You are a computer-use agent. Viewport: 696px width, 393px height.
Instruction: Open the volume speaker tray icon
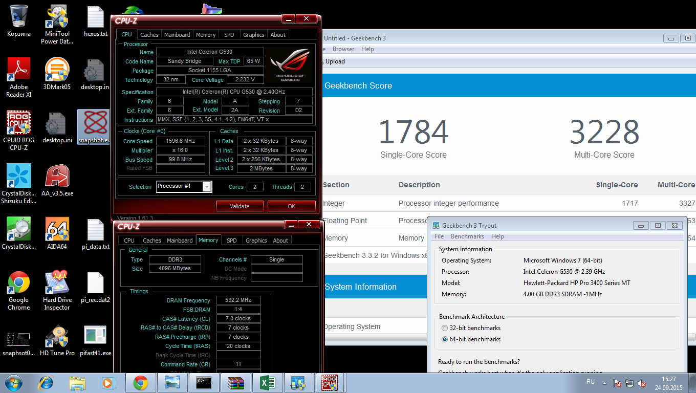pos(642,383)
